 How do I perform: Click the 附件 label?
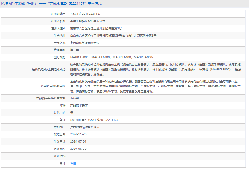pos(63,105)
